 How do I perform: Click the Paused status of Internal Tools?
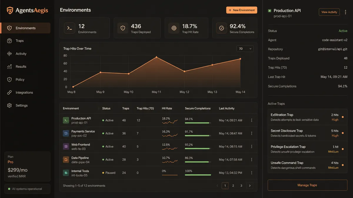click(x=109, y=173)
